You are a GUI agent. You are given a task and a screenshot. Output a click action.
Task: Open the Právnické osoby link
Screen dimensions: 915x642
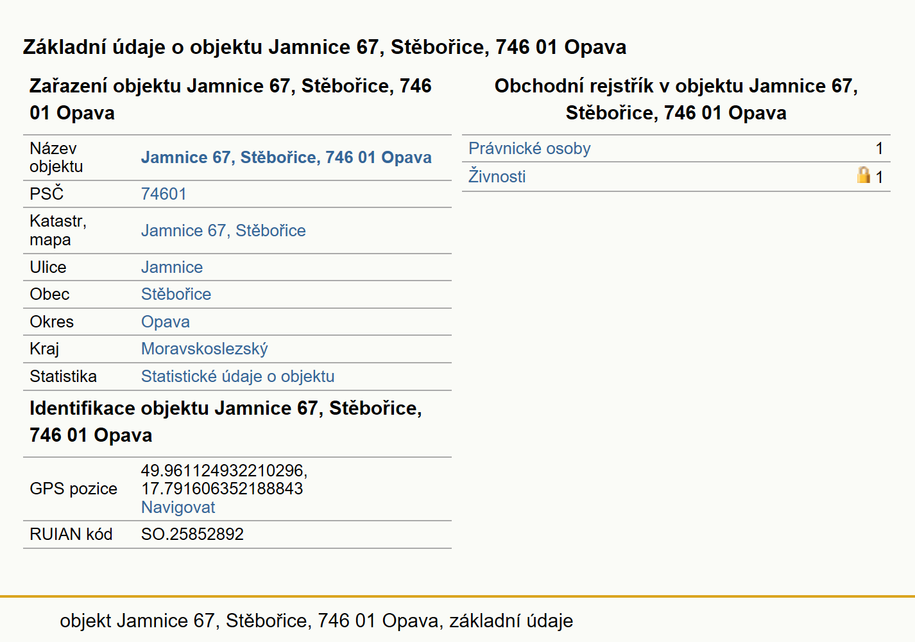529,148
